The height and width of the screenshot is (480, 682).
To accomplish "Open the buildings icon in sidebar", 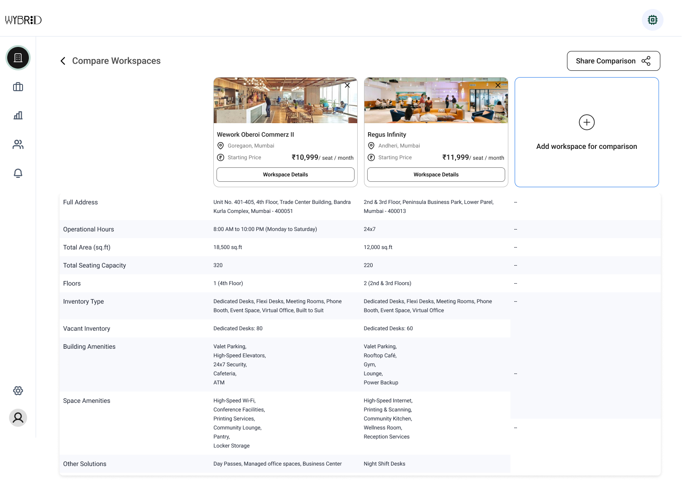I will tap(18, 58).
